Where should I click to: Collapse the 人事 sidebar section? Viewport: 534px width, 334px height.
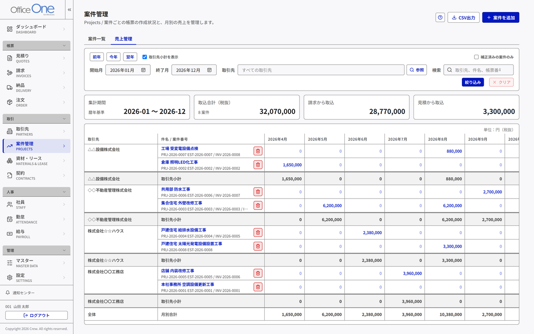[36, 192]
